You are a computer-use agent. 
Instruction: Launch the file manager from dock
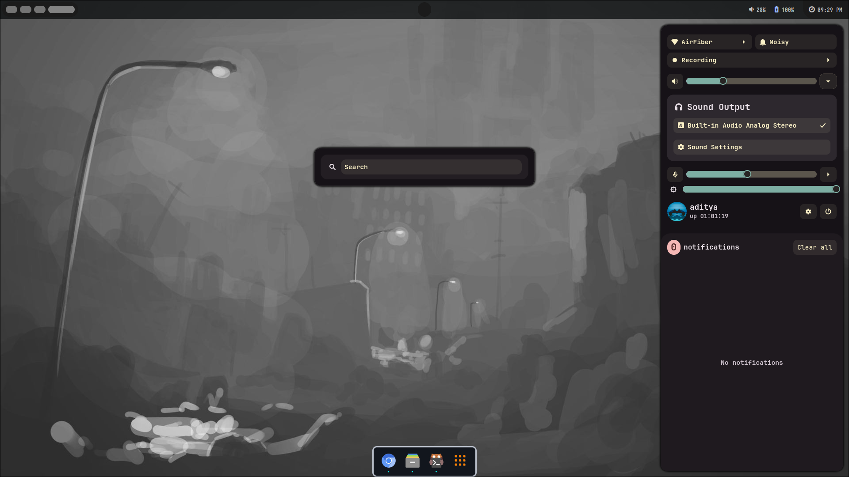pos(412,461)
